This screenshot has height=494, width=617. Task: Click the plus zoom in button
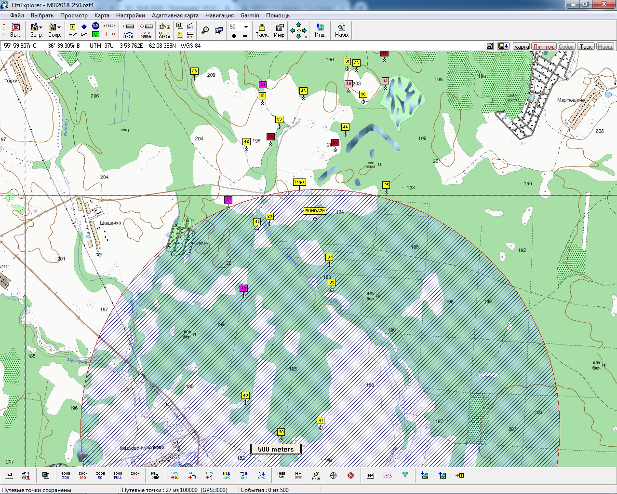[x=234, y=36]
